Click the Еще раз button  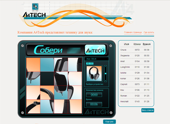point(109,122)
